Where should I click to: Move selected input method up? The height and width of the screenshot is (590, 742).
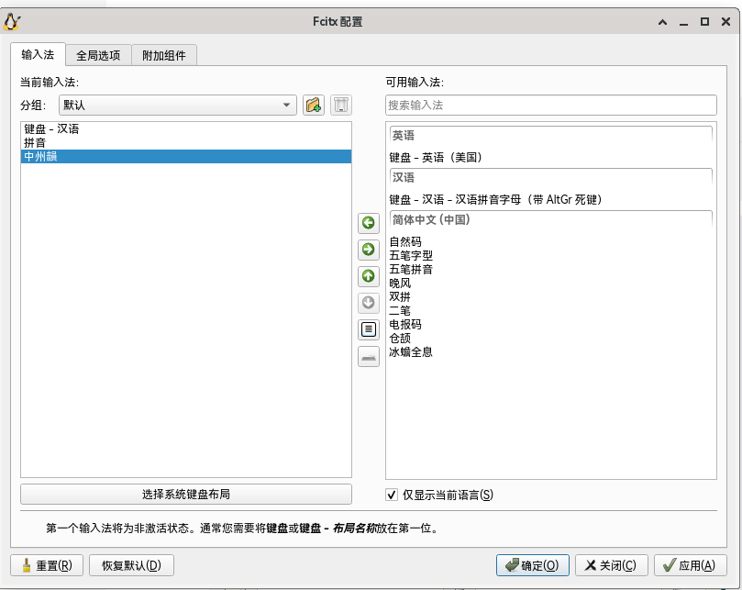coord(368,276)
